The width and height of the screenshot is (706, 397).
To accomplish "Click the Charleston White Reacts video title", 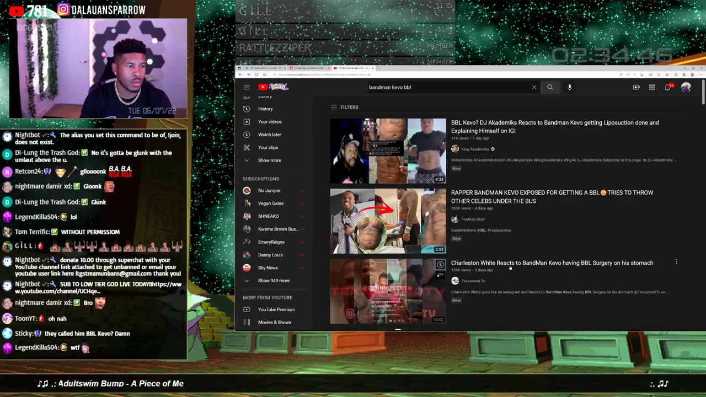I will click(x=552, y=263).
